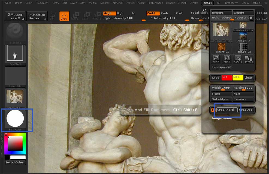This screenshot has height=174, width=269.
Task: Expand the Projection Master button
Action: [x=37, y=16]
